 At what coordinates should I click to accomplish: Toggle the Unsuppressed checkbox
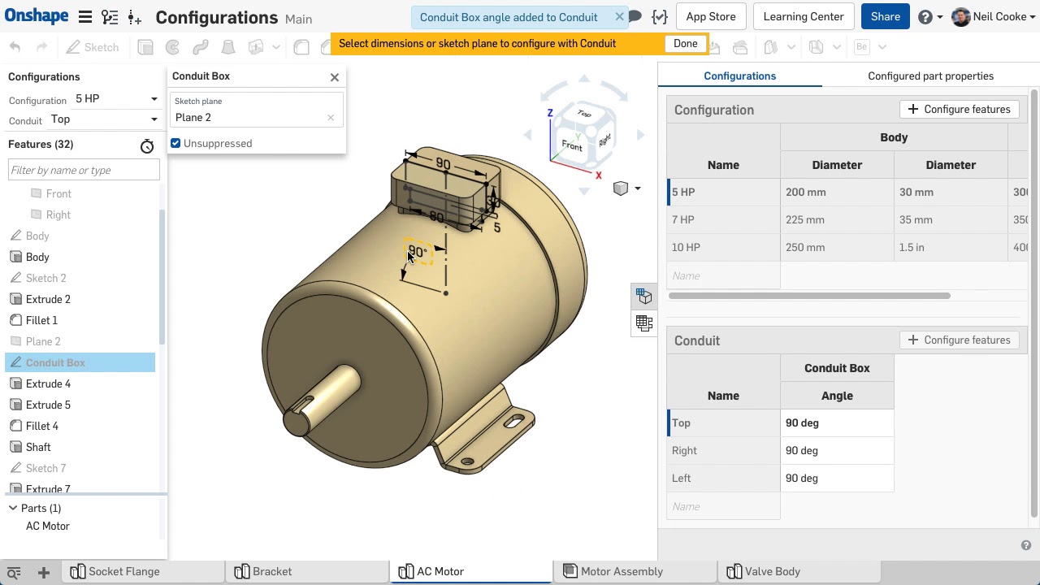click(175, 143)
